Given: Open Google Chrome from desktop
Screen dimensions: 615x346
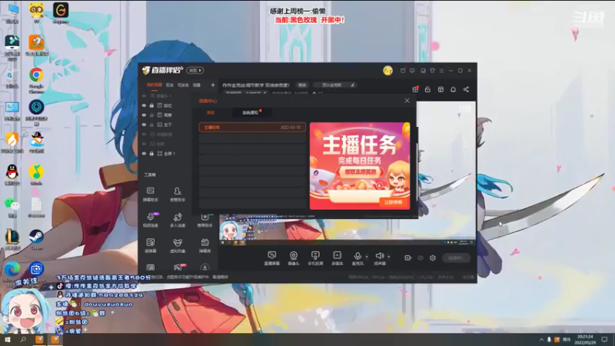Looking at the screenshot, I should [36, 80].
